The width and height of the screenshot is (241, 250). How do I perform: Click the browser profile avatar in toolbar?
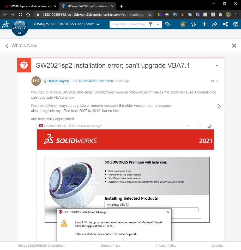pyautogui.click(x=228, y=15)
